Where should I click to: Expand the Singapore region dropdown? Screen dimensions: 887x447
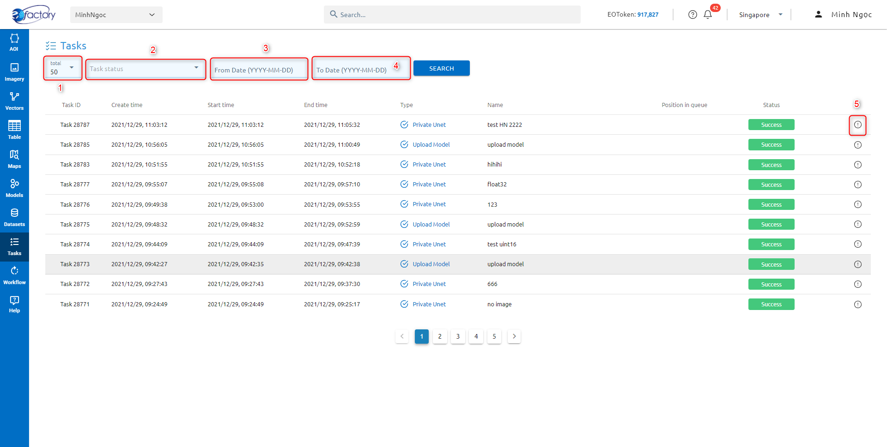click(x=760, y=15)
